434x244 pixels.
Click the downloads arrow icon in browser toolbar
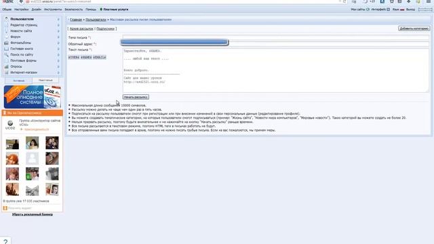tap(408, 1)
